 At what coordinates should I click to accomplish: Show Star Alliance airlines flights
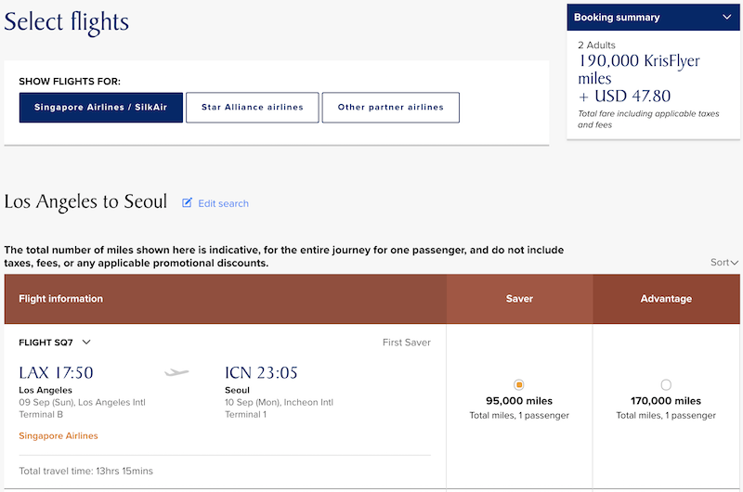pos(253,108)
